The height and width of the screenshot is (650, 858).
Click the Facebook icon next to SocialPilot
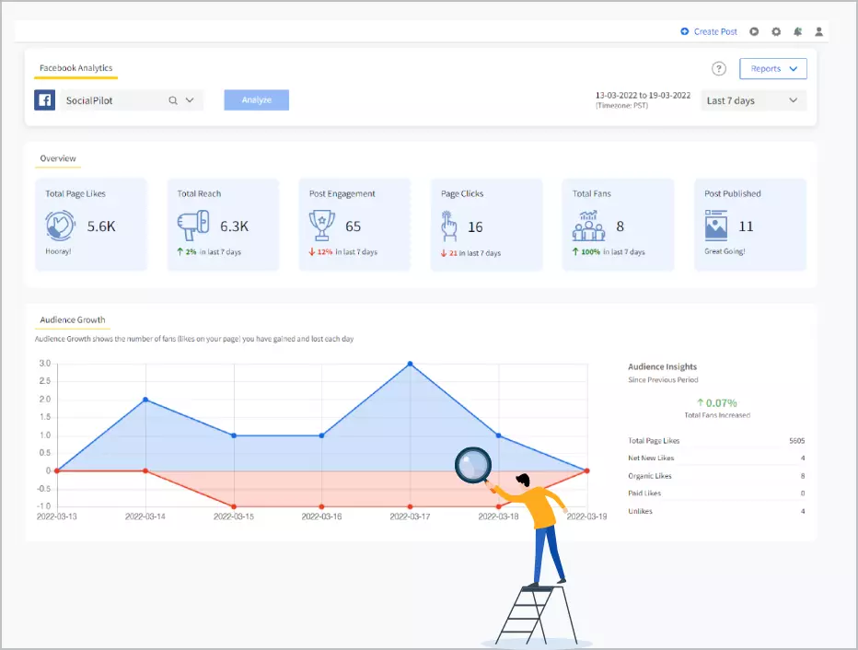(x=43, y=99)
